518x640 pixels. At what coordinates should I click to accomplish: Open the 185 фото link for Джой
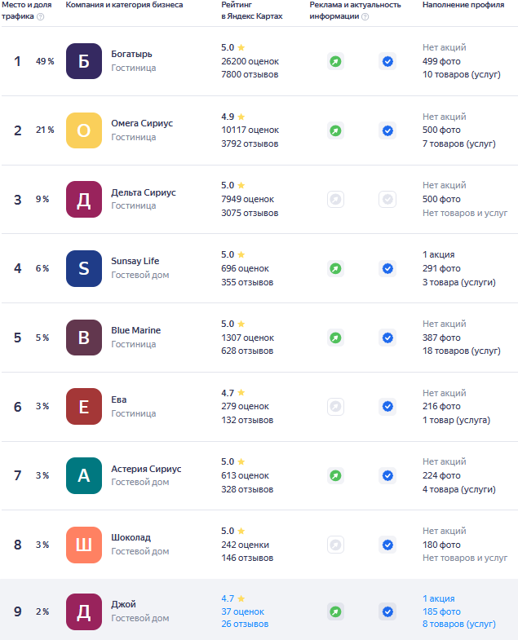(x=441, y=611)
